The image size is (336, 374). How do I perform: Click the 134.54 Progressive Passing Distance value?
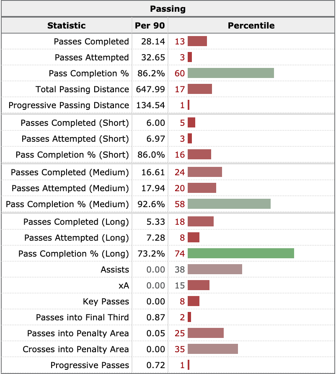coord(151,105)
